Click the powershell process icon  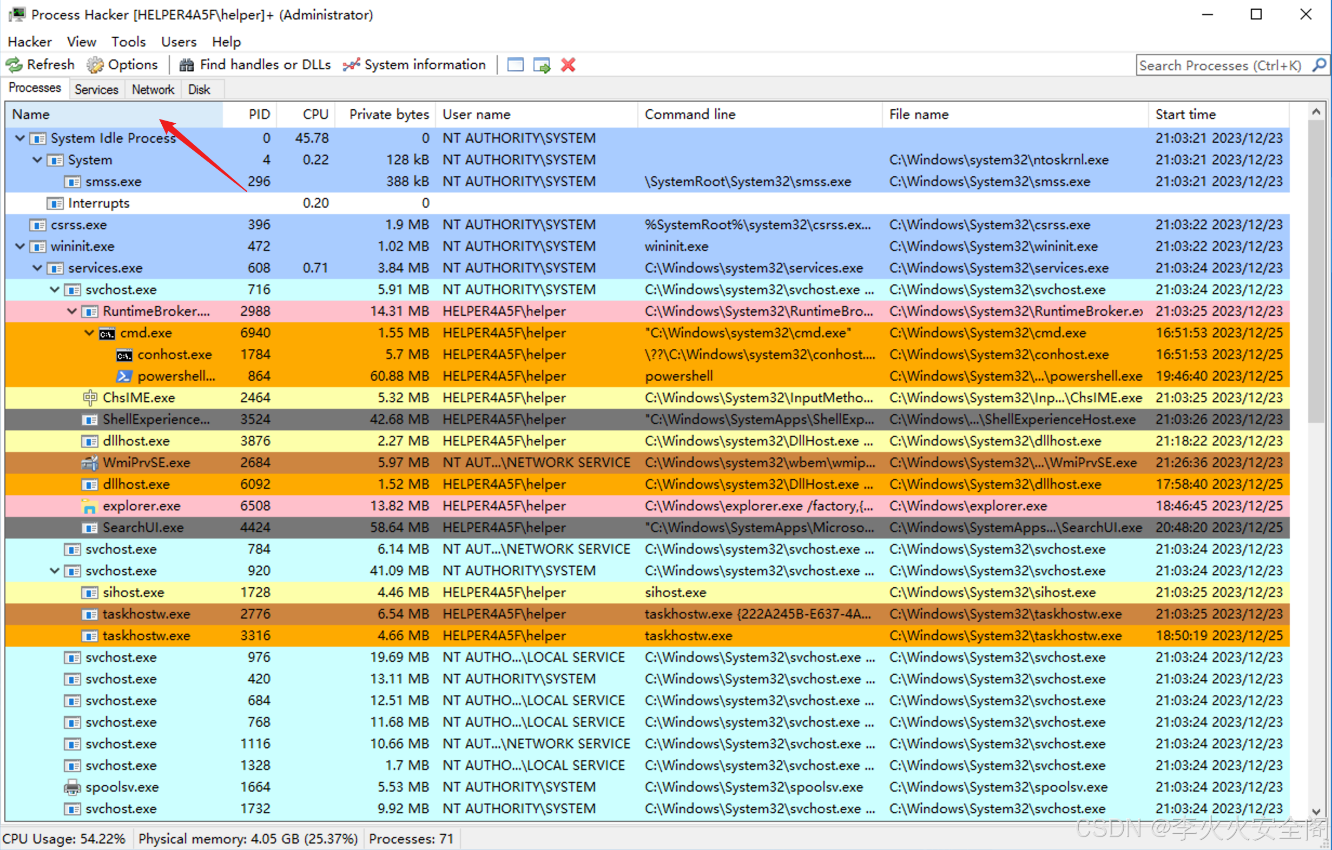pyautogui.click(x=124, y=376)
